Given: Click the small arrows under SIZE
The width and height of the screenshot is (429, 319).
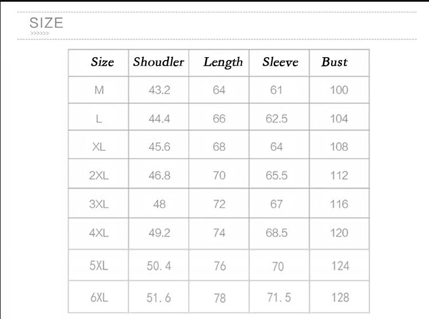Looking at the screenshot, I should 40,34.
